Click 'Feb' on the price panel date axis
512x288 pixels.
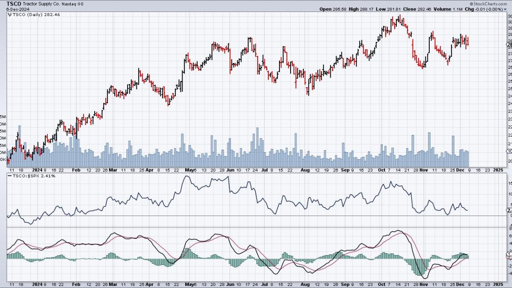click(x=76, y=169)
